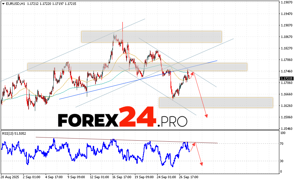Select the upper gray resistance zone rectangle
The image size is (295, 181).
[151, 37]
